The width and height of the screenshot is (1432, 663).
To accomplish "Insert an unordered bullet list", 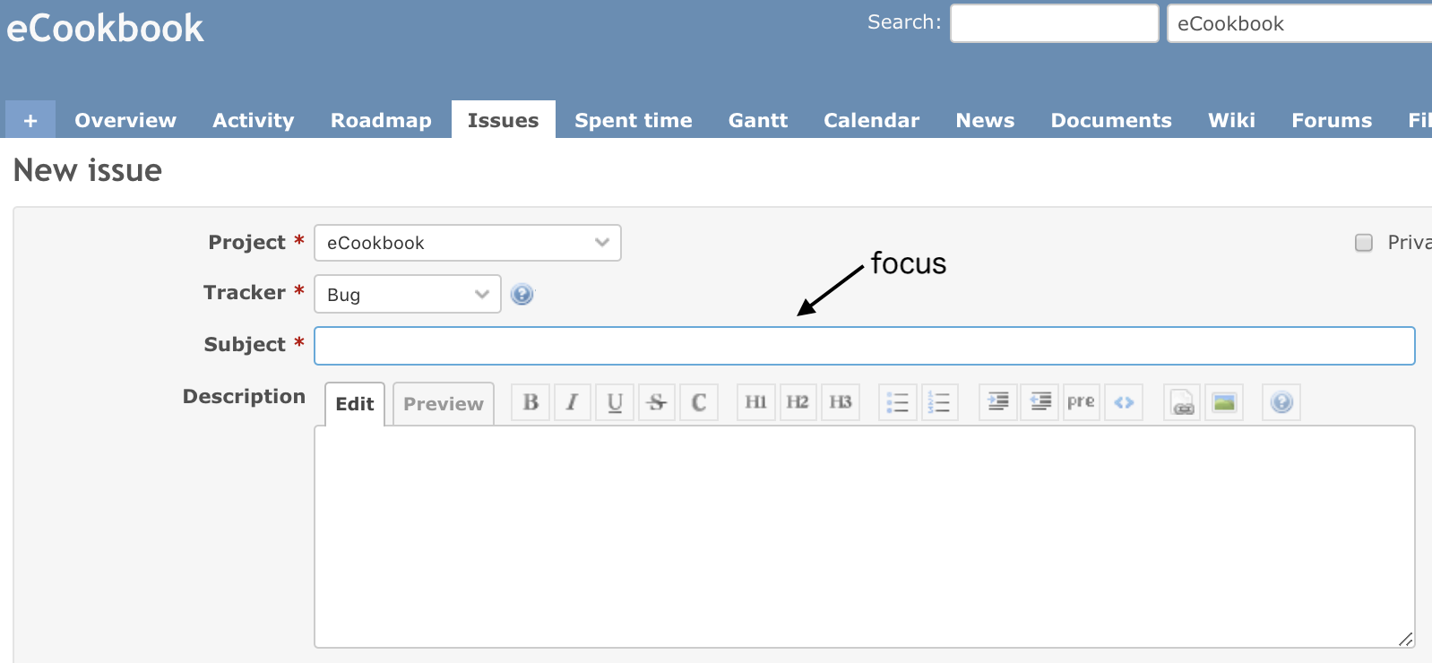I will pyautogui.click(x=897, y=402).
